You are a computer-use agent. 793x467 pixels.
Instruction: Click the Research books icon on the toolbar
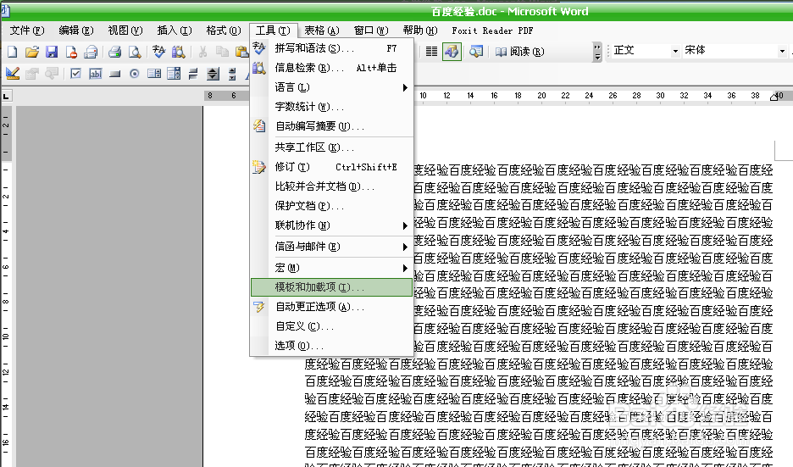coord(179,52)
